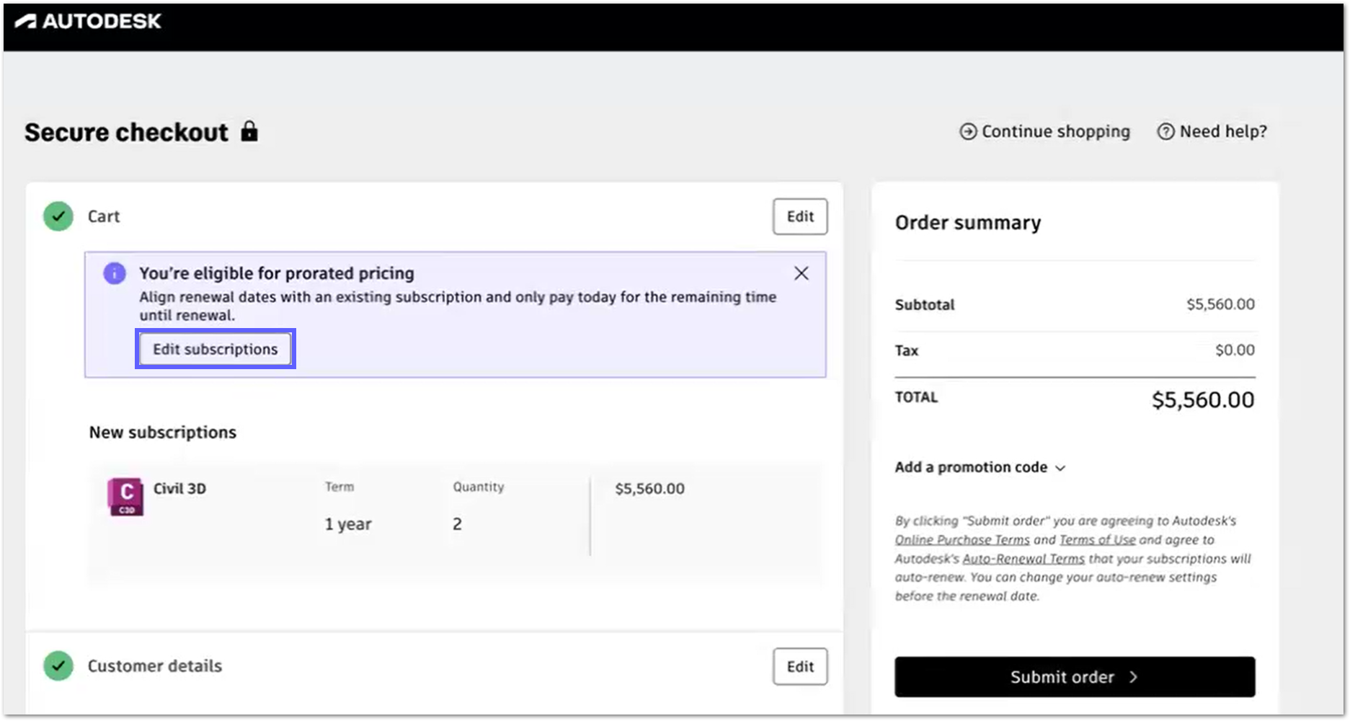Expand the Add a promotion code section
This screenshot has height=721, width=1350.
tap(971, 467)
